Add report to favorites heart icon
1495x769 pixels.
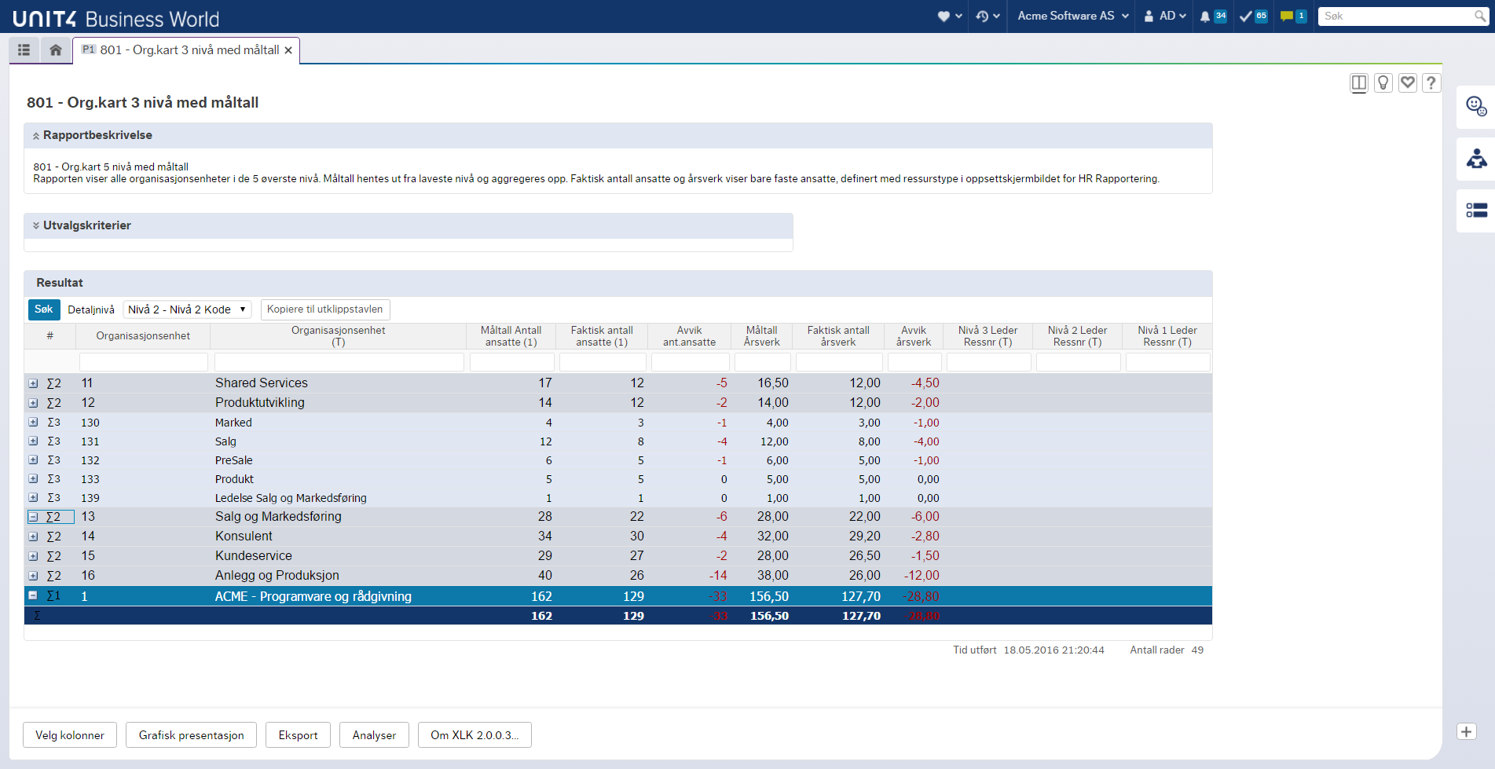click(x=1408, y=82)
